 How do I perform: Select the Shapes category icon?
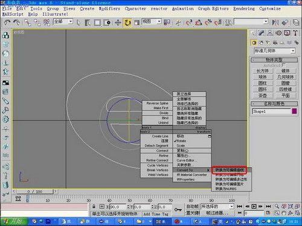262,43
